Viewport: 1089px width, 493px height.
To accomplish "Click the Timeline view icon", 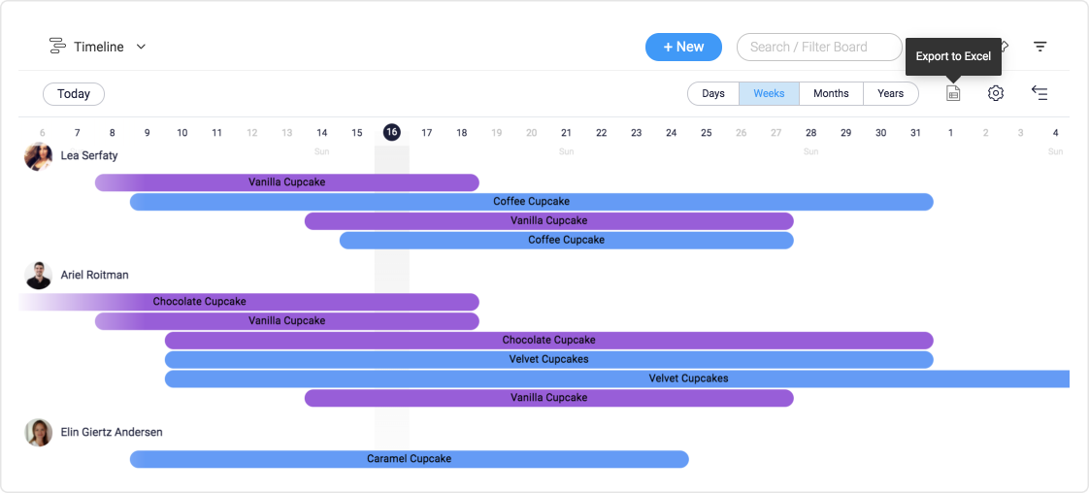I will coord(57,47).
